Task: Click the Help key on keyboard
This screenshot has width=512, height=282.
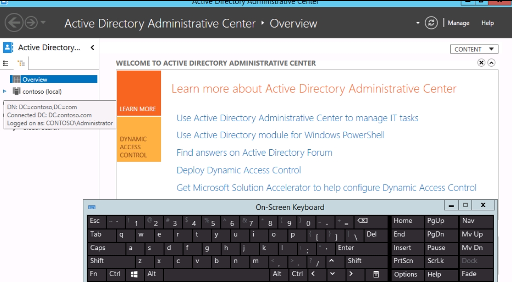Action: tap(441, 275)
